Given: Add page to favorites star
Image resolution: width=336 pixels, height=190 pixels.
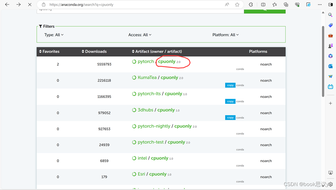Looking at the screenshot, I should tap(237, 5).
